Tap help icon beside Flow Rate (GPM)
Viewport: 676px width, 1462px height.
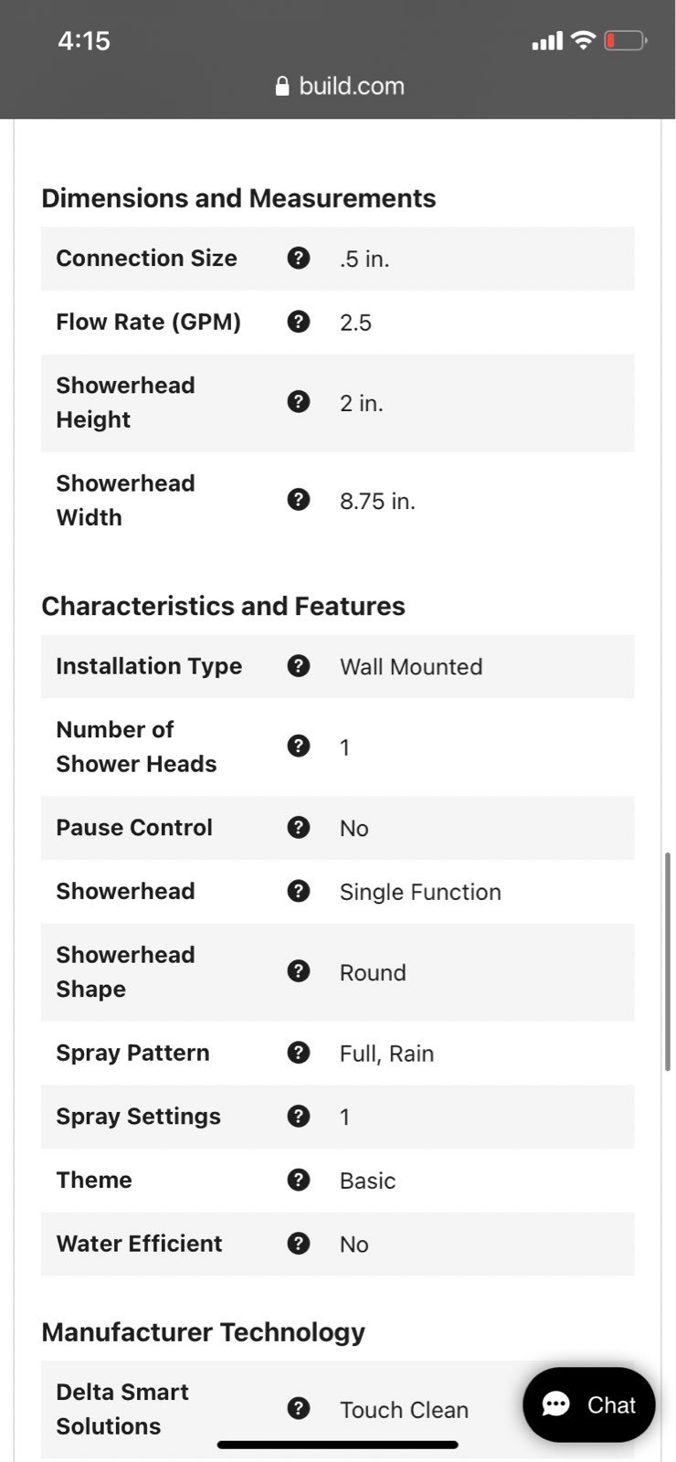tap(299, 322)
